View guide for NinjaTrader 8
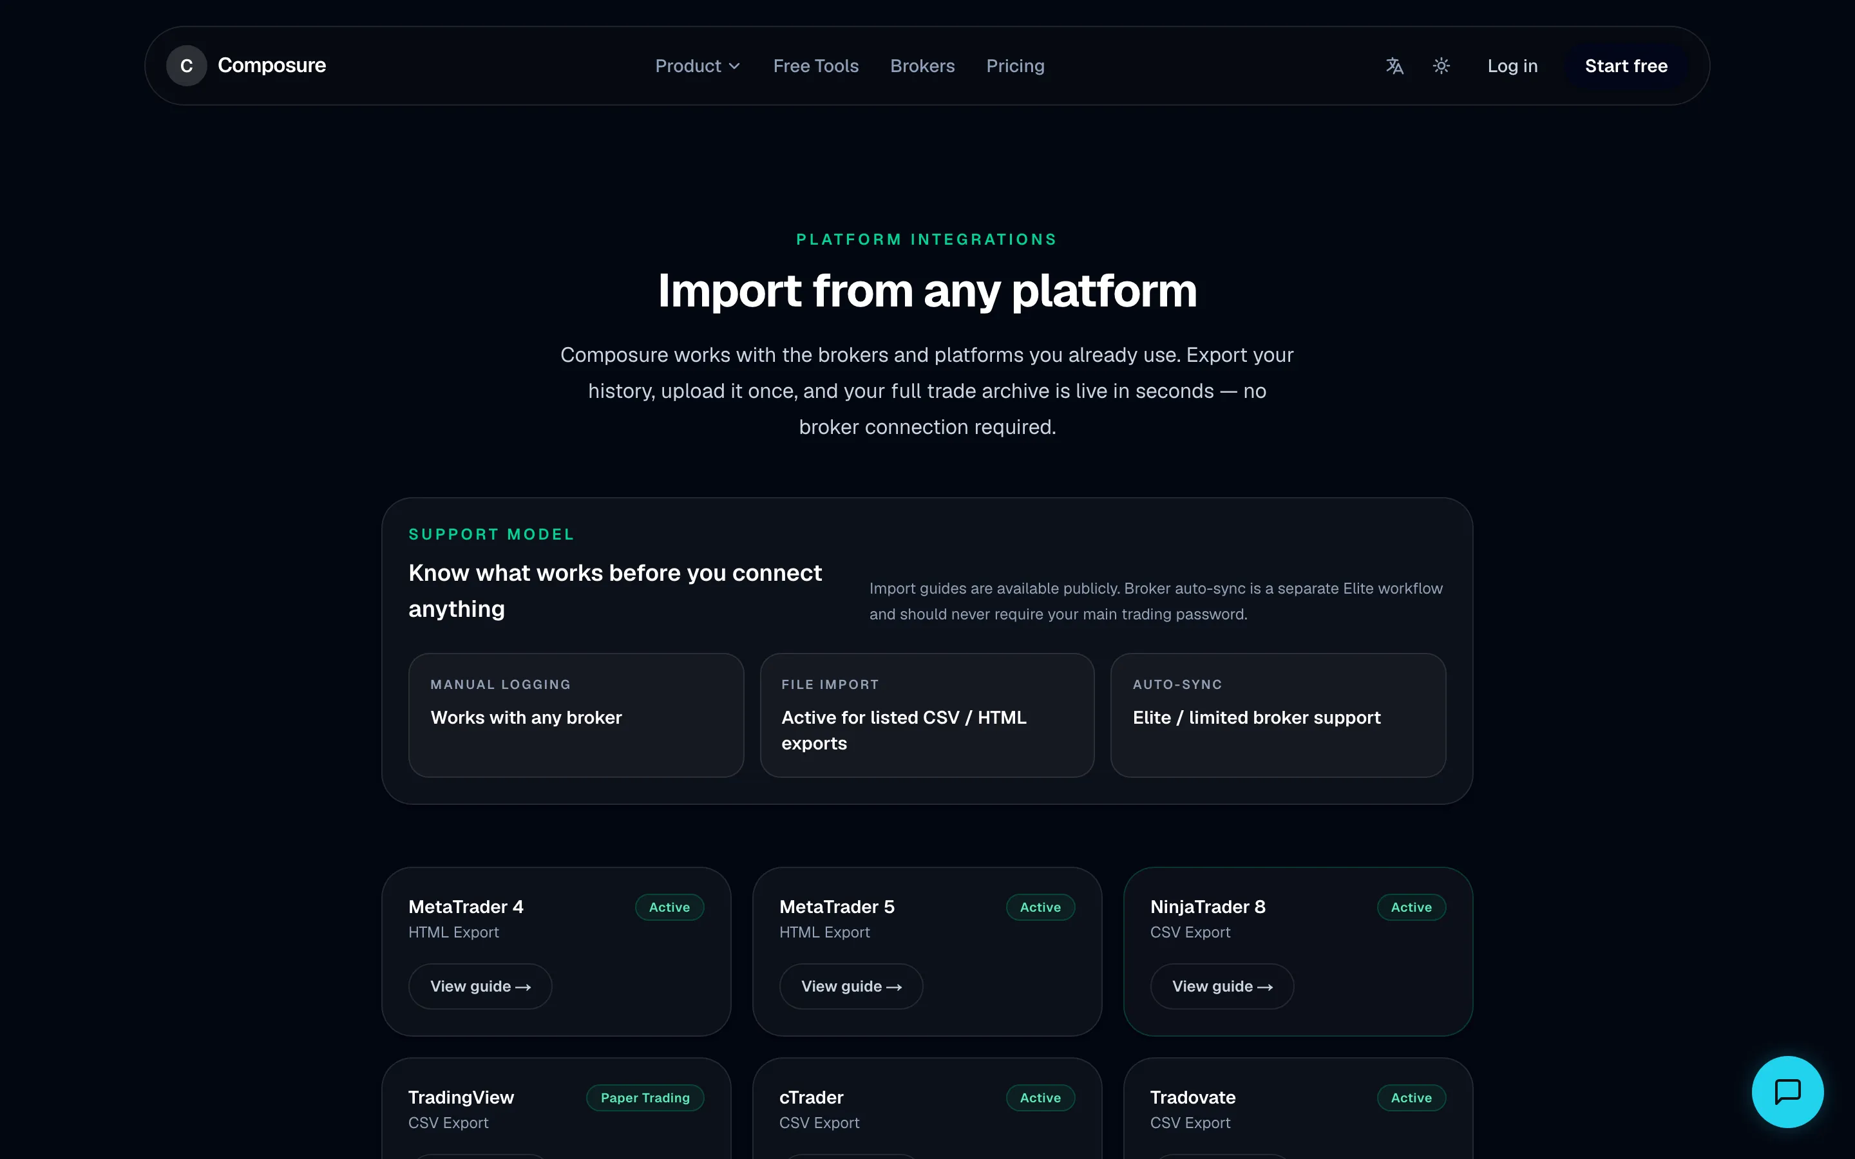The image size is (1855, 1159). pos(1222,986)
